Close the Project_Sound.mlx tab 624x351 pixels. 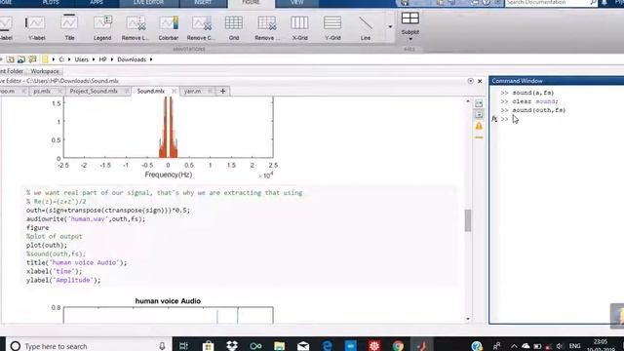coord(126,91)
